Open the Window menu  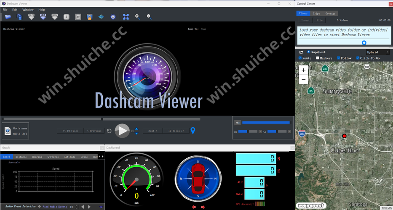[x=28, y=10]
